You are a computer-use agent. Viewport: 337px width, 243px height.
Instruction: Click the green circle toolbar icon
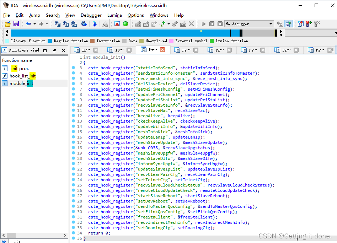(125, 24)
